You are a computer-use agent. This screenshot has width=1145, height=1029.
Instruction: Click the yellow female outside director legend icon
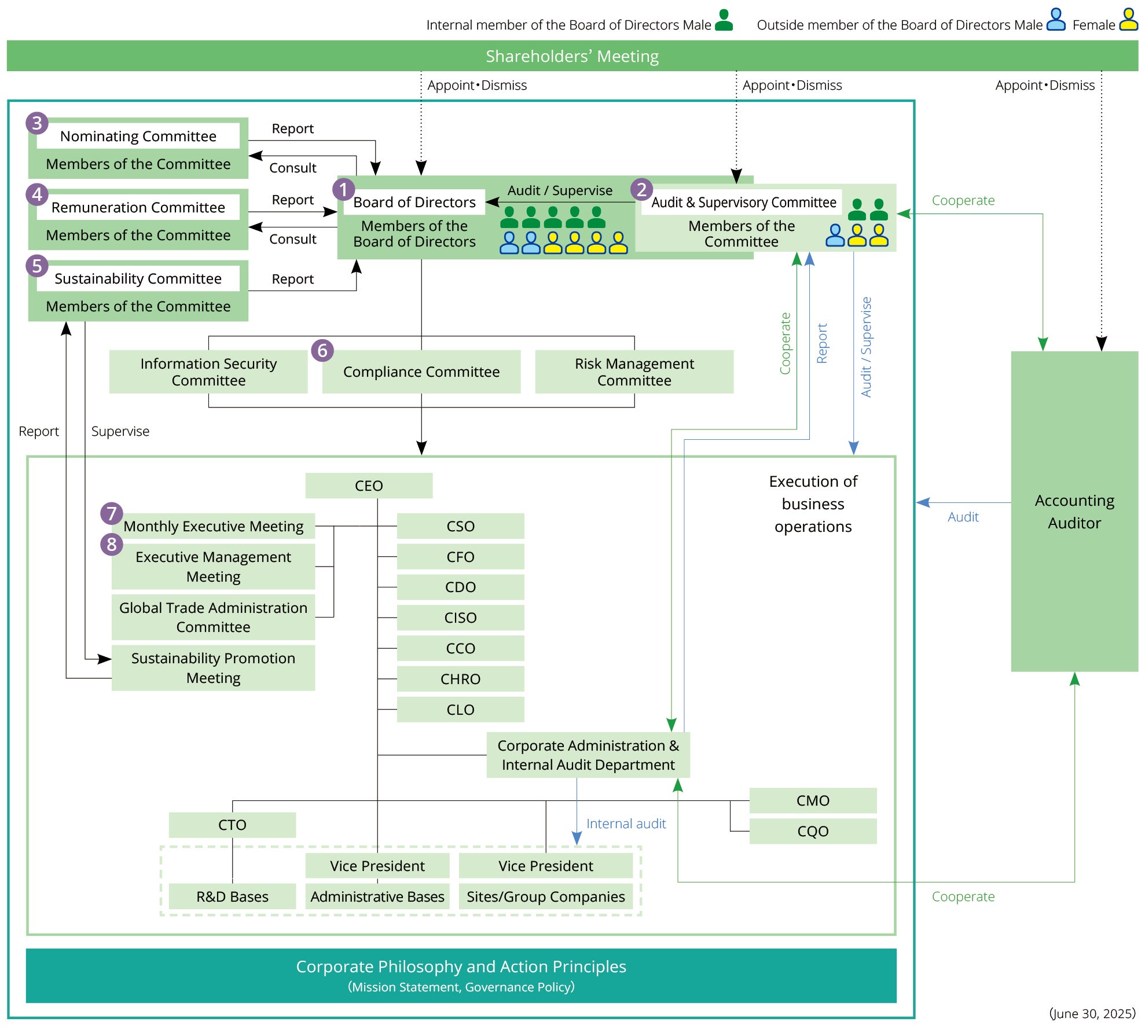pos(1128,20)
